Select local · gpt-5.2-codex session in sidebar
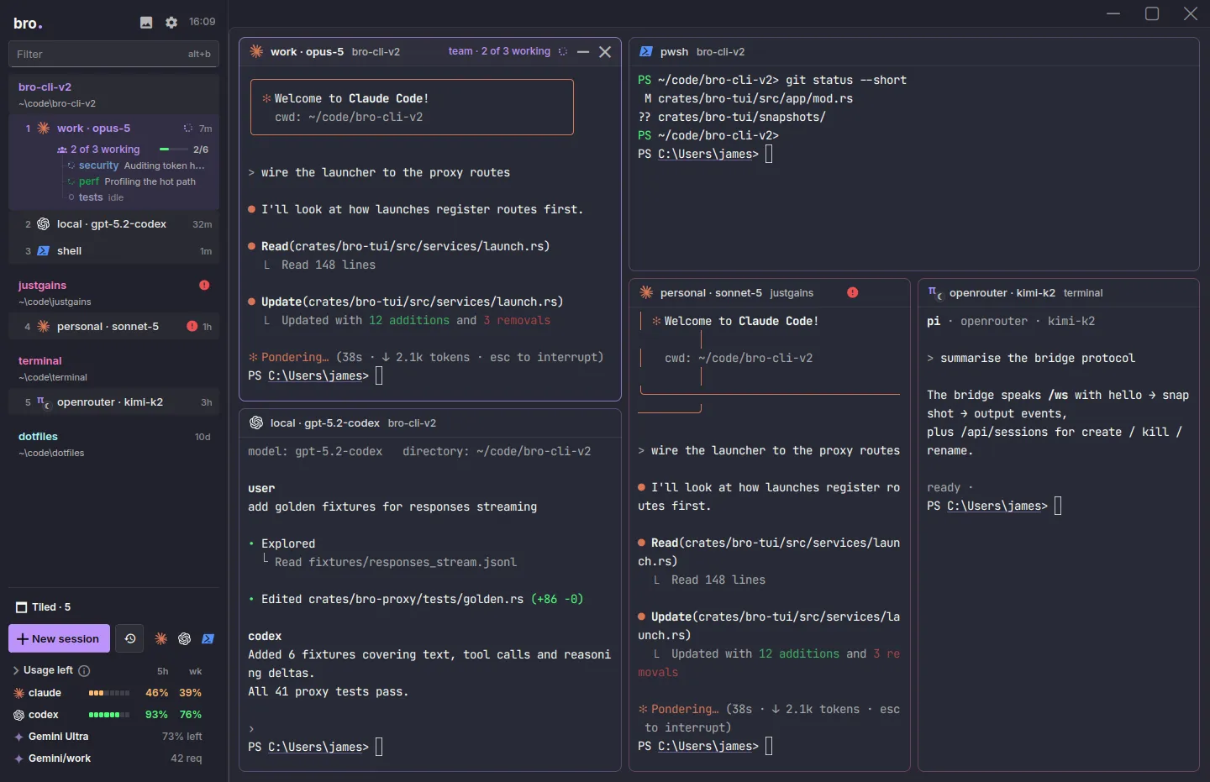 [x=114, y=224]
